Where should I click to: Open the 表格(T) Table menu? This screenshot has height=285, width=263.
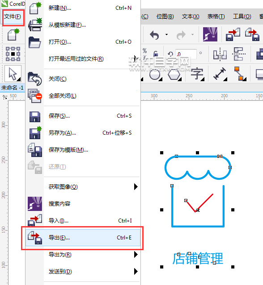(216, 17)
